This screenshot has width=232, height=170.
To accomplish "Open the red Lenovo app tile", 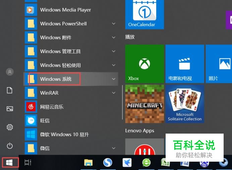I will [144, 147].
